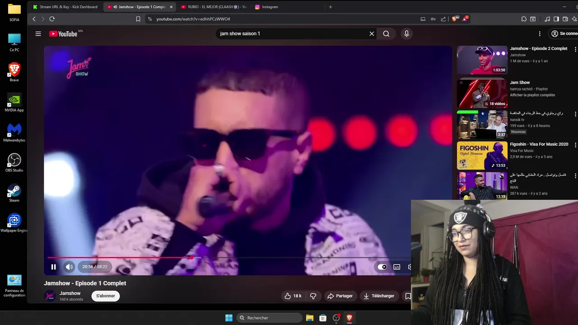Open YouTube settings three-dot menu
This screenshot has height=325, width=578.
(x=540, y=34)
